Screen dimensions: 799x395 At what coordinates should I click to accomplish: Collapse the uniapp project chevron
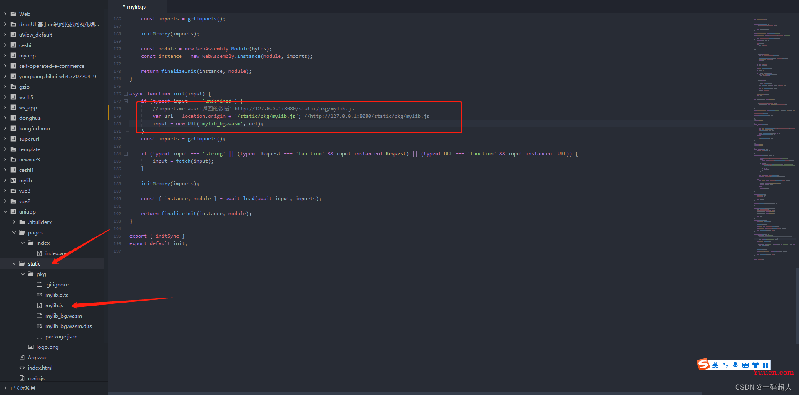tap(5, 211)
